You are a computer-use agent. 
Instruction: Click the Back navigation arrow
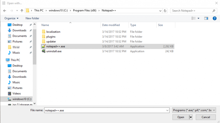click(x=5, y=11)
